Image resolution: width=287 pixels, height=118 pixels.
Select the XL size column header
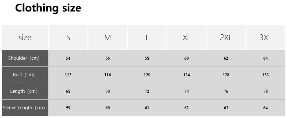coord(186,37)
